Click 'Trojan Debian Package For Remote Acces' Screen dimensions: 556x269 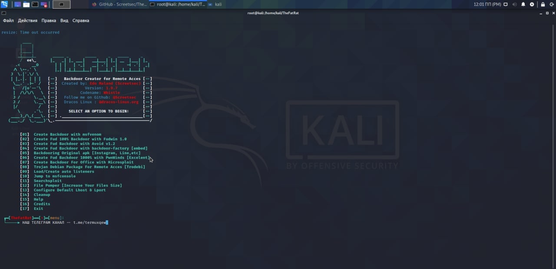89,167
